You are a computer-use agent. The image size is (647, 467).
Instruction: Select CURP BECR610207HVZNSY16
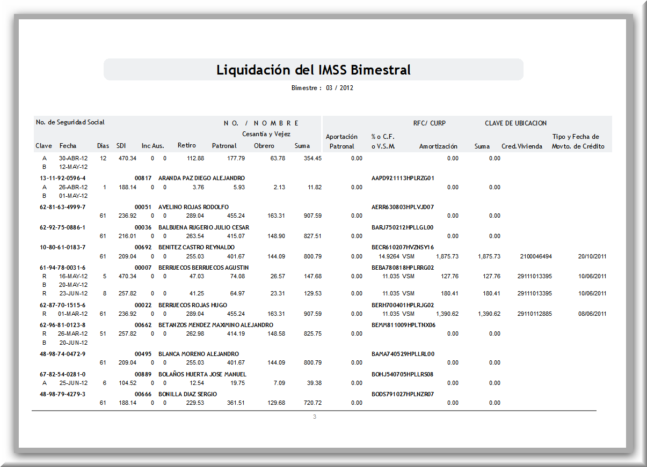pos(403,247)
